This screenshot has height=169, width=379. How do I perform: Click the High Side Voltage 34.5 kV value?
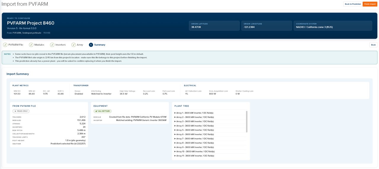point(123,94)
